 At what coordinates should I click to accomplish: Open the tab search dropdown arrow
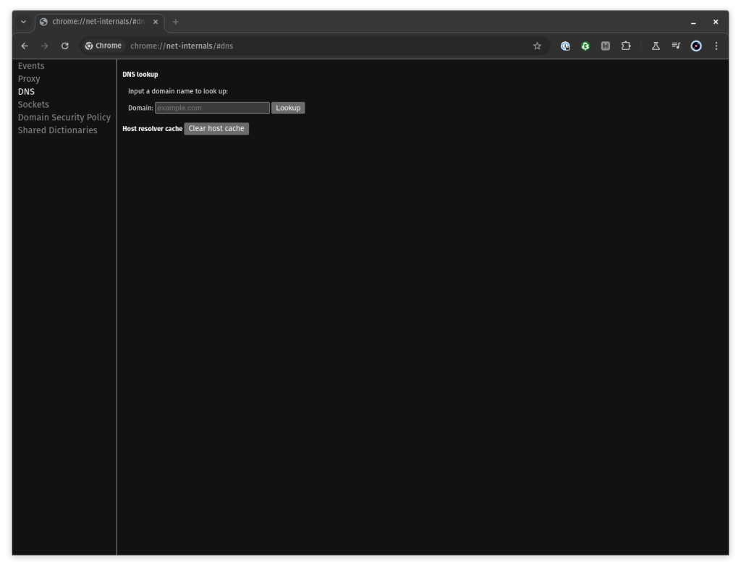tap(23, 22)
